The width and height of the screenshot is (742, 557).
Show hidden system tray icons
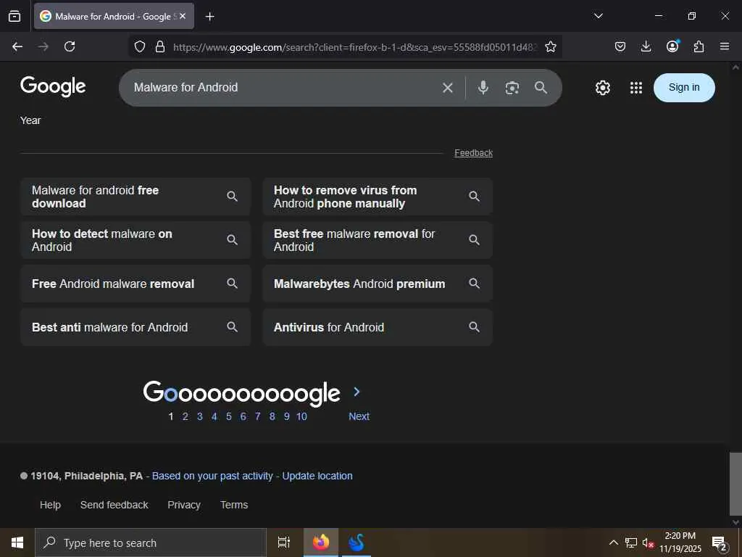613,542
